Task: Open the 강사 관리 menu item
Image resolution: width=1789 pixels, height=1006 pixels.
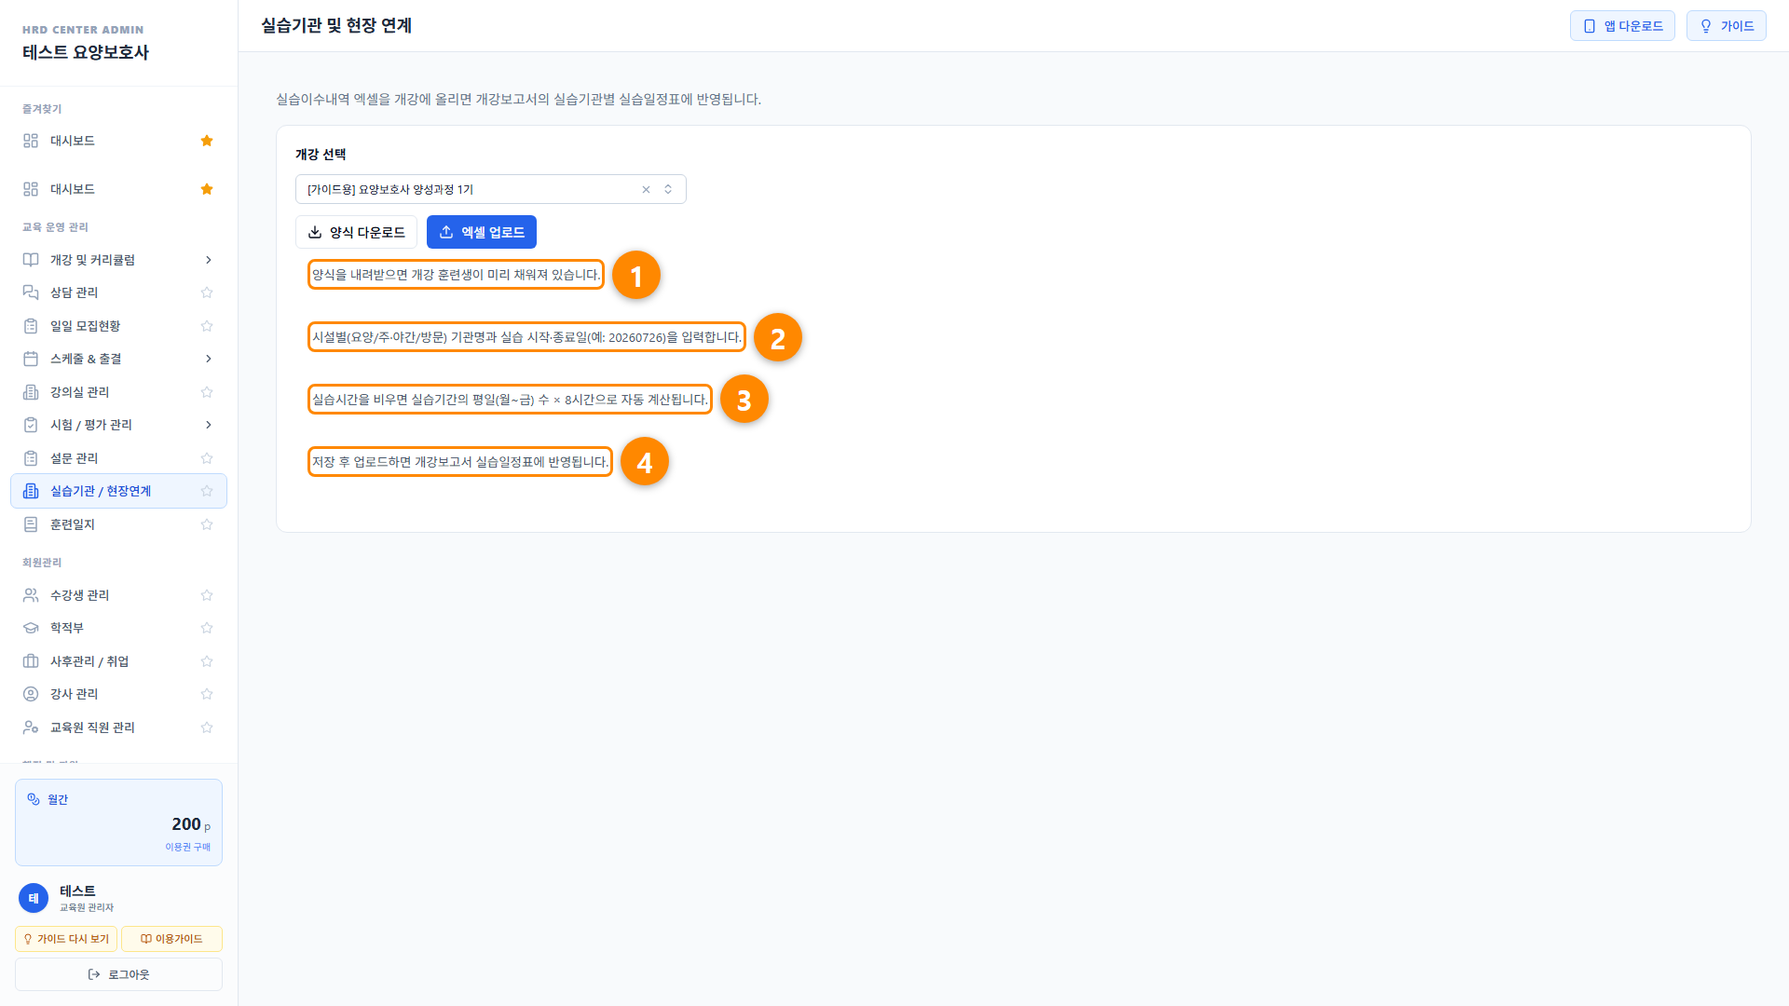Action: click(x=118, y=694)
